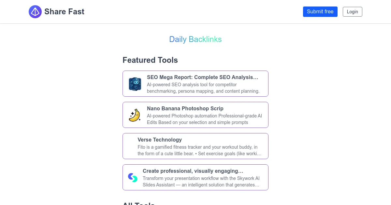The height and width of the screenshot is (205, 391).
Task: Click the Featured Tools section heading
Action: tap(150, 60)
